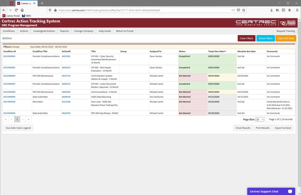Viewport: 301px width, 195px height.
Task: Open the Help Guide
Action: click(105, 31)
